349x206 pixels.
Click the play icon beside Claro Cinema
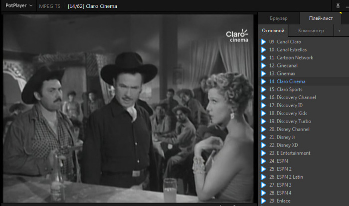click(264, 81)
